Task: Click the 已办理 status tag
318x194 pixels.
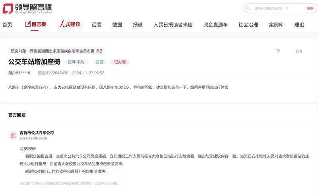Action: click(x=120, y=62)
